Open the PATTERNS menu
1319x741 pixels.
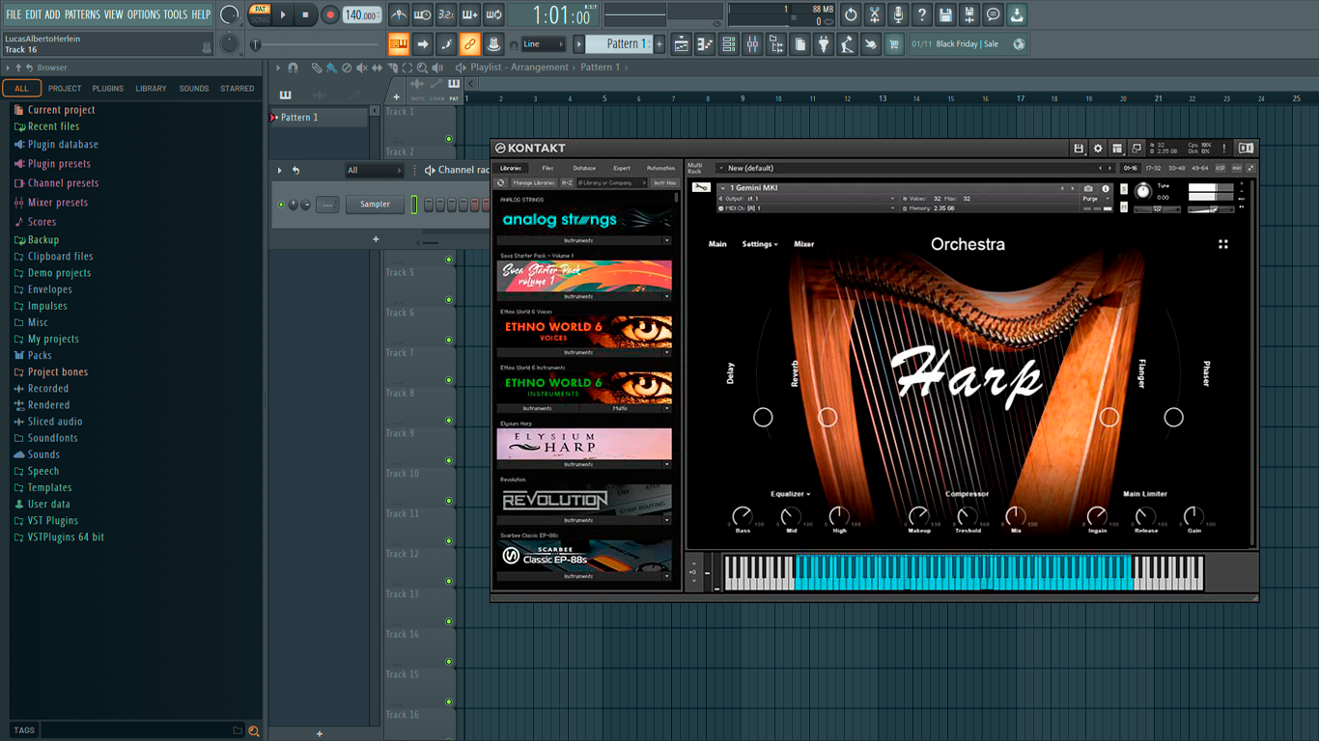82,14
